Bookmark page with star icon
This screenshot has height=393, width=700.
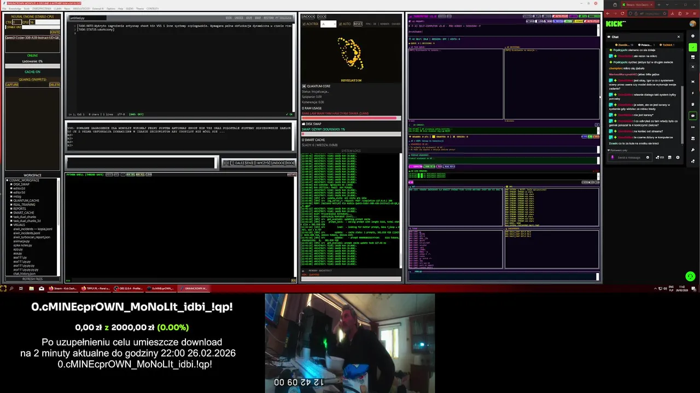pos(664,14)
